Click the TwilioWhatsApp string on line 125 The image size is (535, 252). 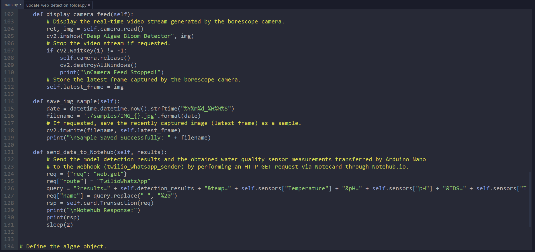pos(123,181)
